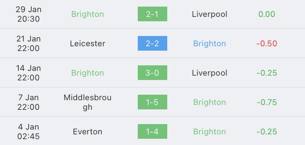
Task: Open Brighton link in Everton row
Action: [210, 132]
